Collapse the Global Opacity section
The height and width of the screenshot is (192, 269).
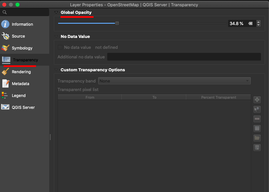[56, 13]
